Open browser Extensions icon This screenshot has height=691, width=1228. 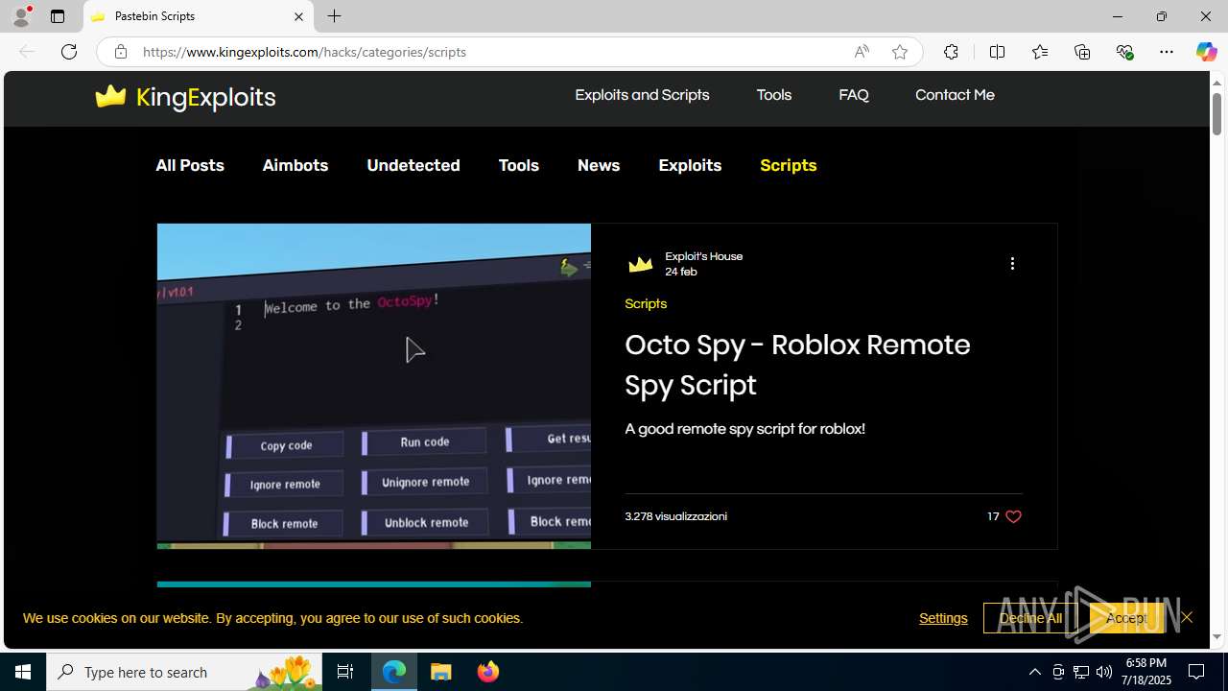[951, 52]
